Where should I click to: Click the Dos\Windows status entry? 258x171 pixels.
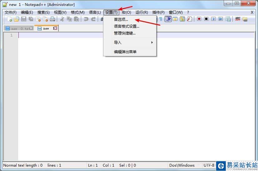pos(182,165)
